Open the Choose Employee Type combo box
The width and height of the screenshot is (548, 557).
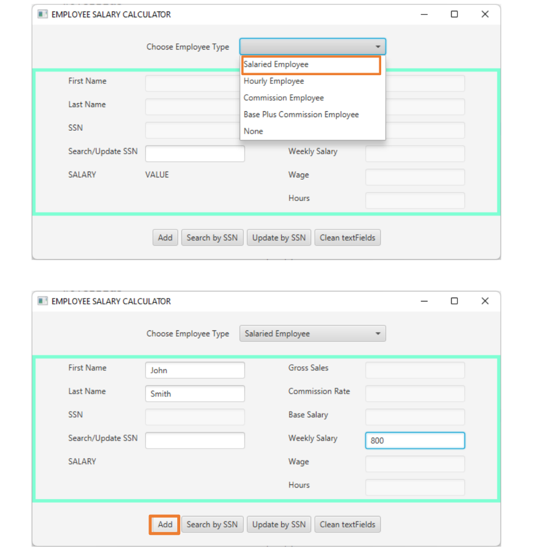click(x=312, y=46)
